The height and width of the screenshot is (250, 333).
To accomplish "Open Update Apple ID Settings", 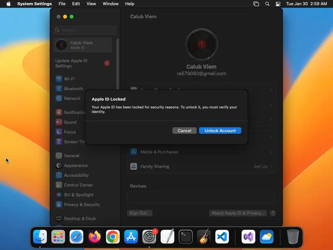I will click(x=83, y=63).
